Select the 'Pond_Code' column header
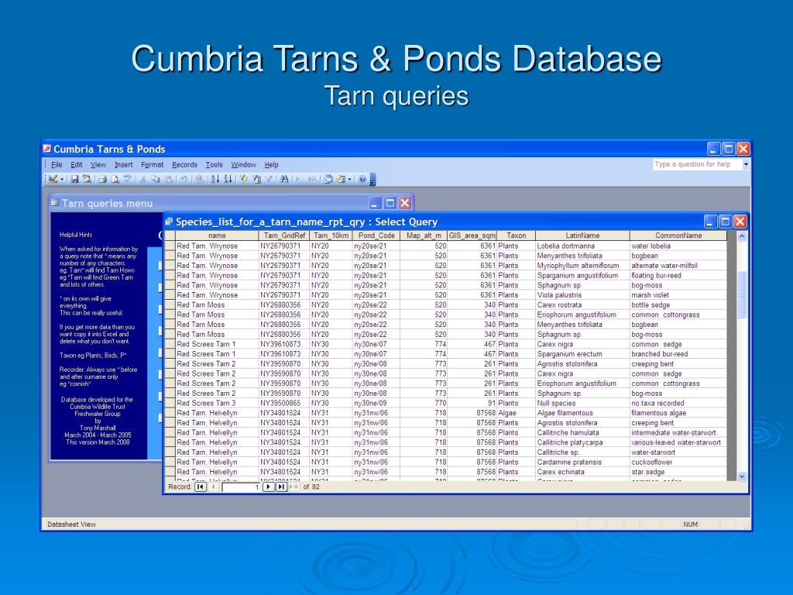793x595 pixels. click(376, 236)
